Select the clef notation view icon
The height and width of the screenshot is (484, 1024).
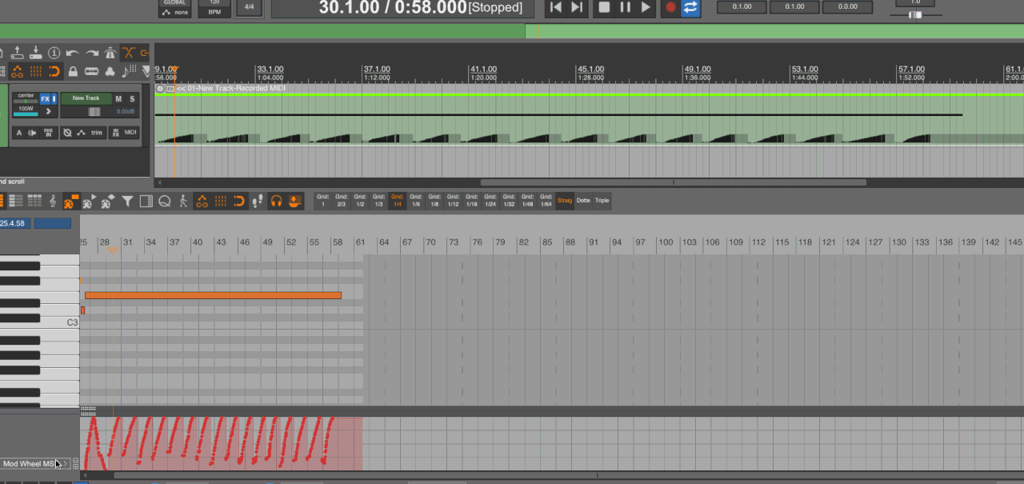[53, 201]
